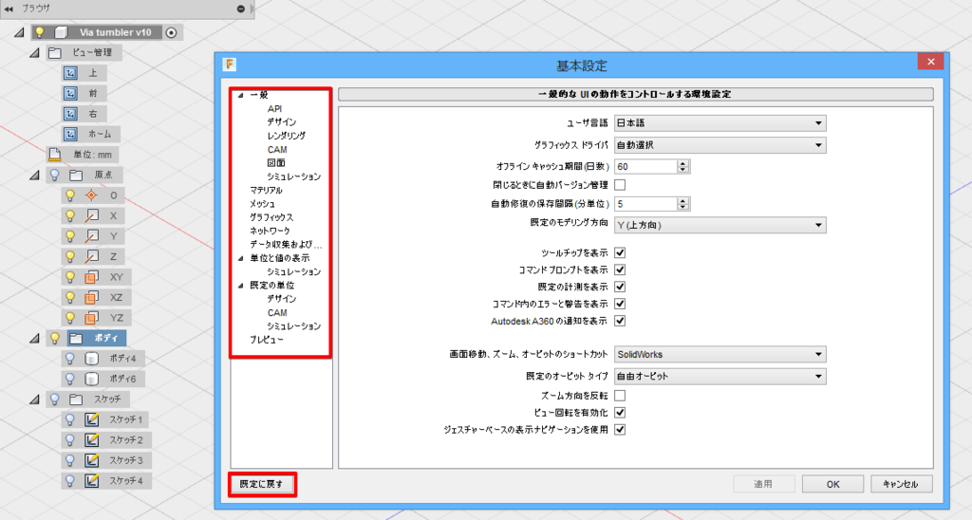Select プレビュー preferences category
The width and height of the screenshot is (972, 520).
tap(267, 340)
